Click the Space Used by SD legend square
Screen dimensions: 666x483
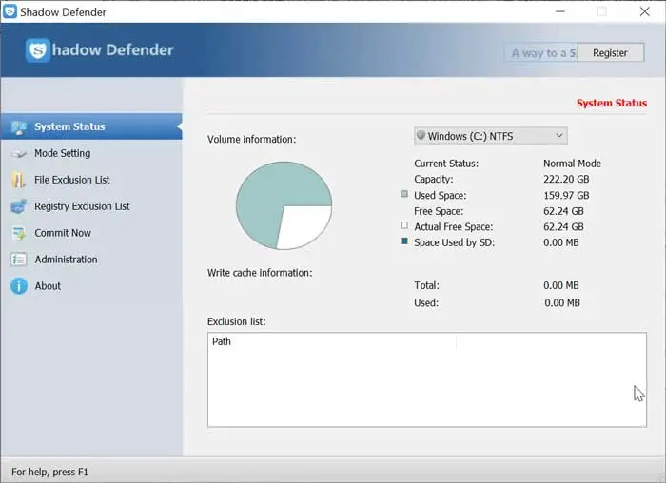click(x=404, y=242)
